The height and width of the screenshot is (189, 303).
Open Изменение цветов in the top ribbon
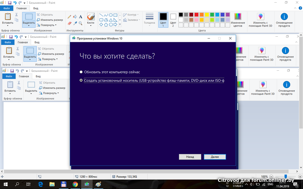pyautogui.click(x=238, y=20)
